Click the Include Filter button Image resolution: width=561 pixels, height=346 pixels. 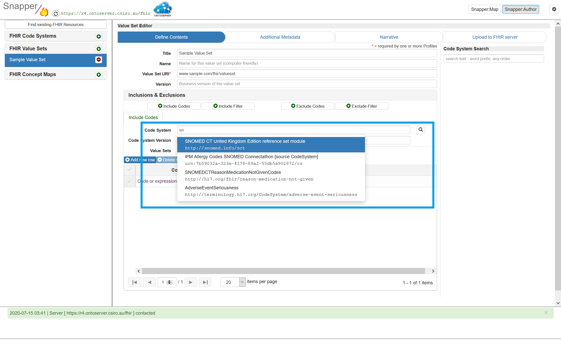click(x=228, y=106)
